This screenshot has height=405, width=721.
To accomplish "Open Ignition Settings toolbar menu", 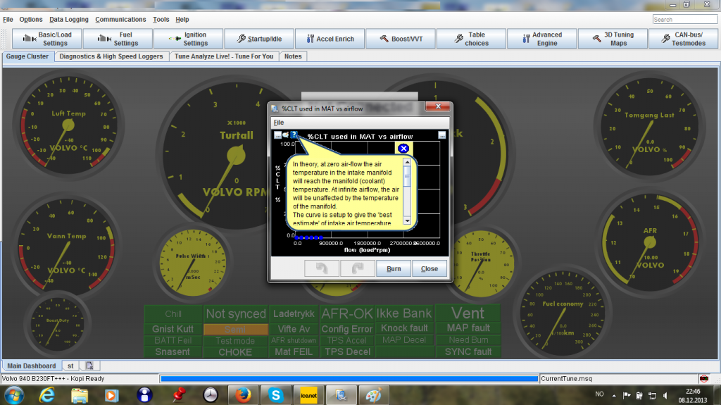I will pos(189,39).
